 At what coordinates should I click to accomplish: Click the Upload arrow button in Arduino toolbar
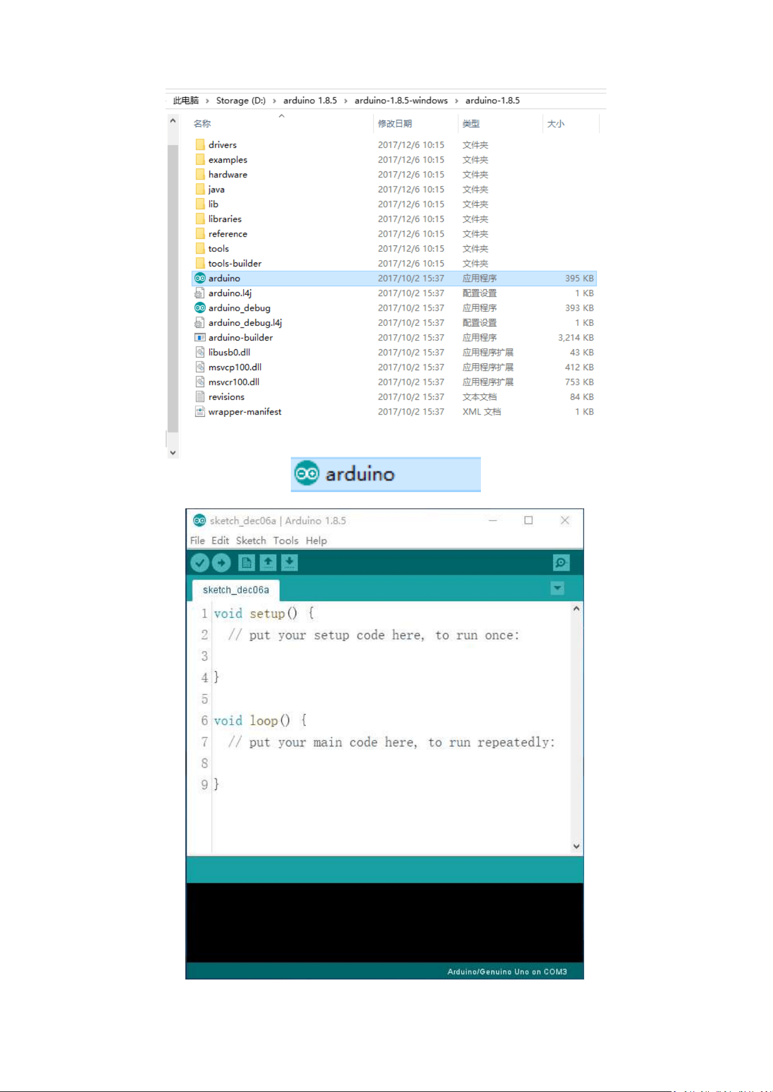(221, 563)
